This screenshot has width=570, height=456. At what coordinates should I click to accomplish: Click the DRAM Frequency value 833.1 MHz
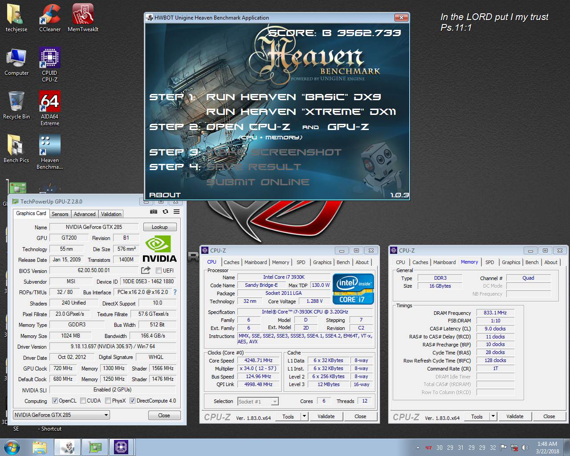pos(495,313)
